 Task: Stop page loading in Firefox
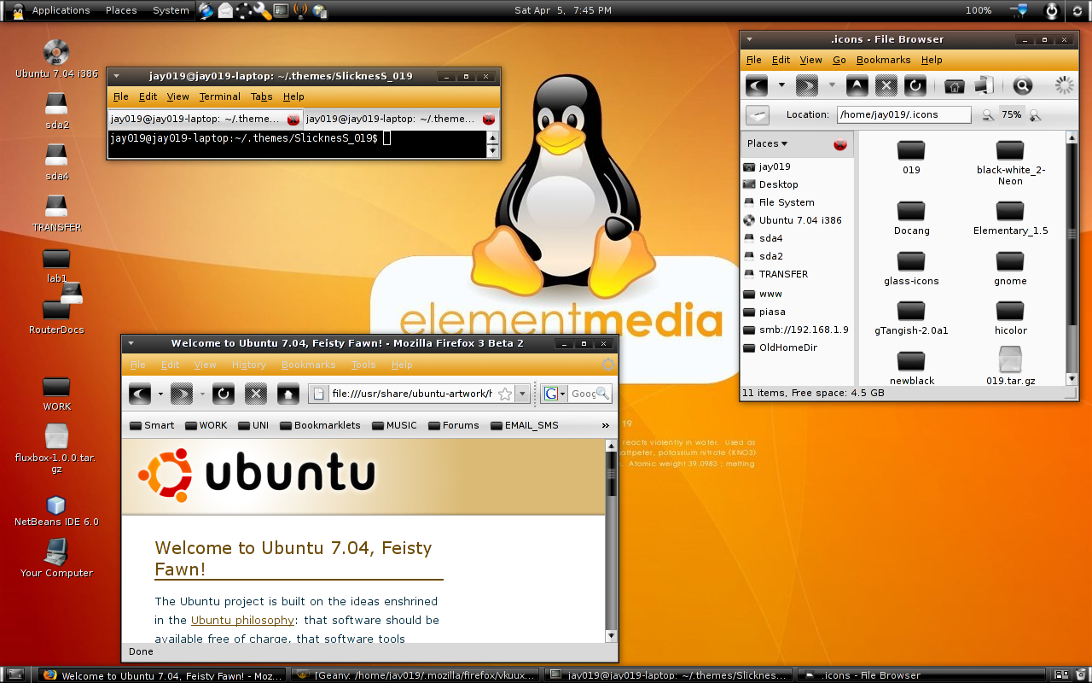256,394
